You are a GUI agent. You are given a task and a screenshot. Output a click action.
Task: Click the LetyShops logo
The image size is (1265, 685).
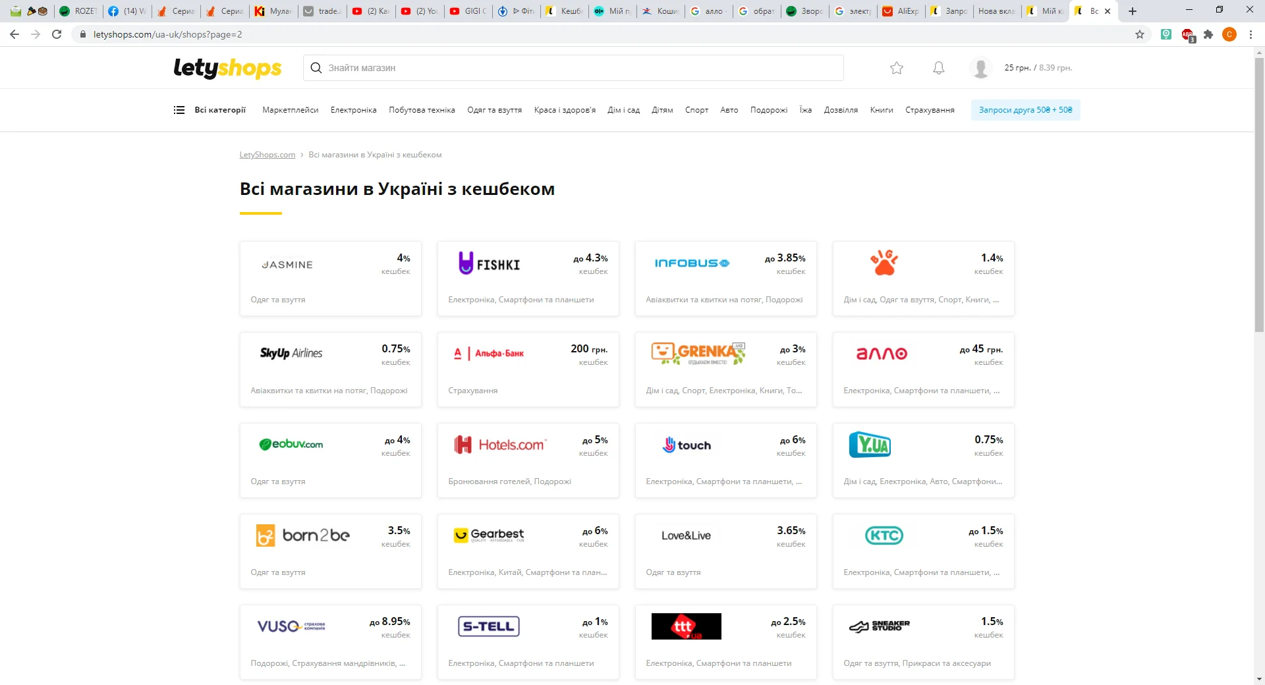(x=227, y=68)
